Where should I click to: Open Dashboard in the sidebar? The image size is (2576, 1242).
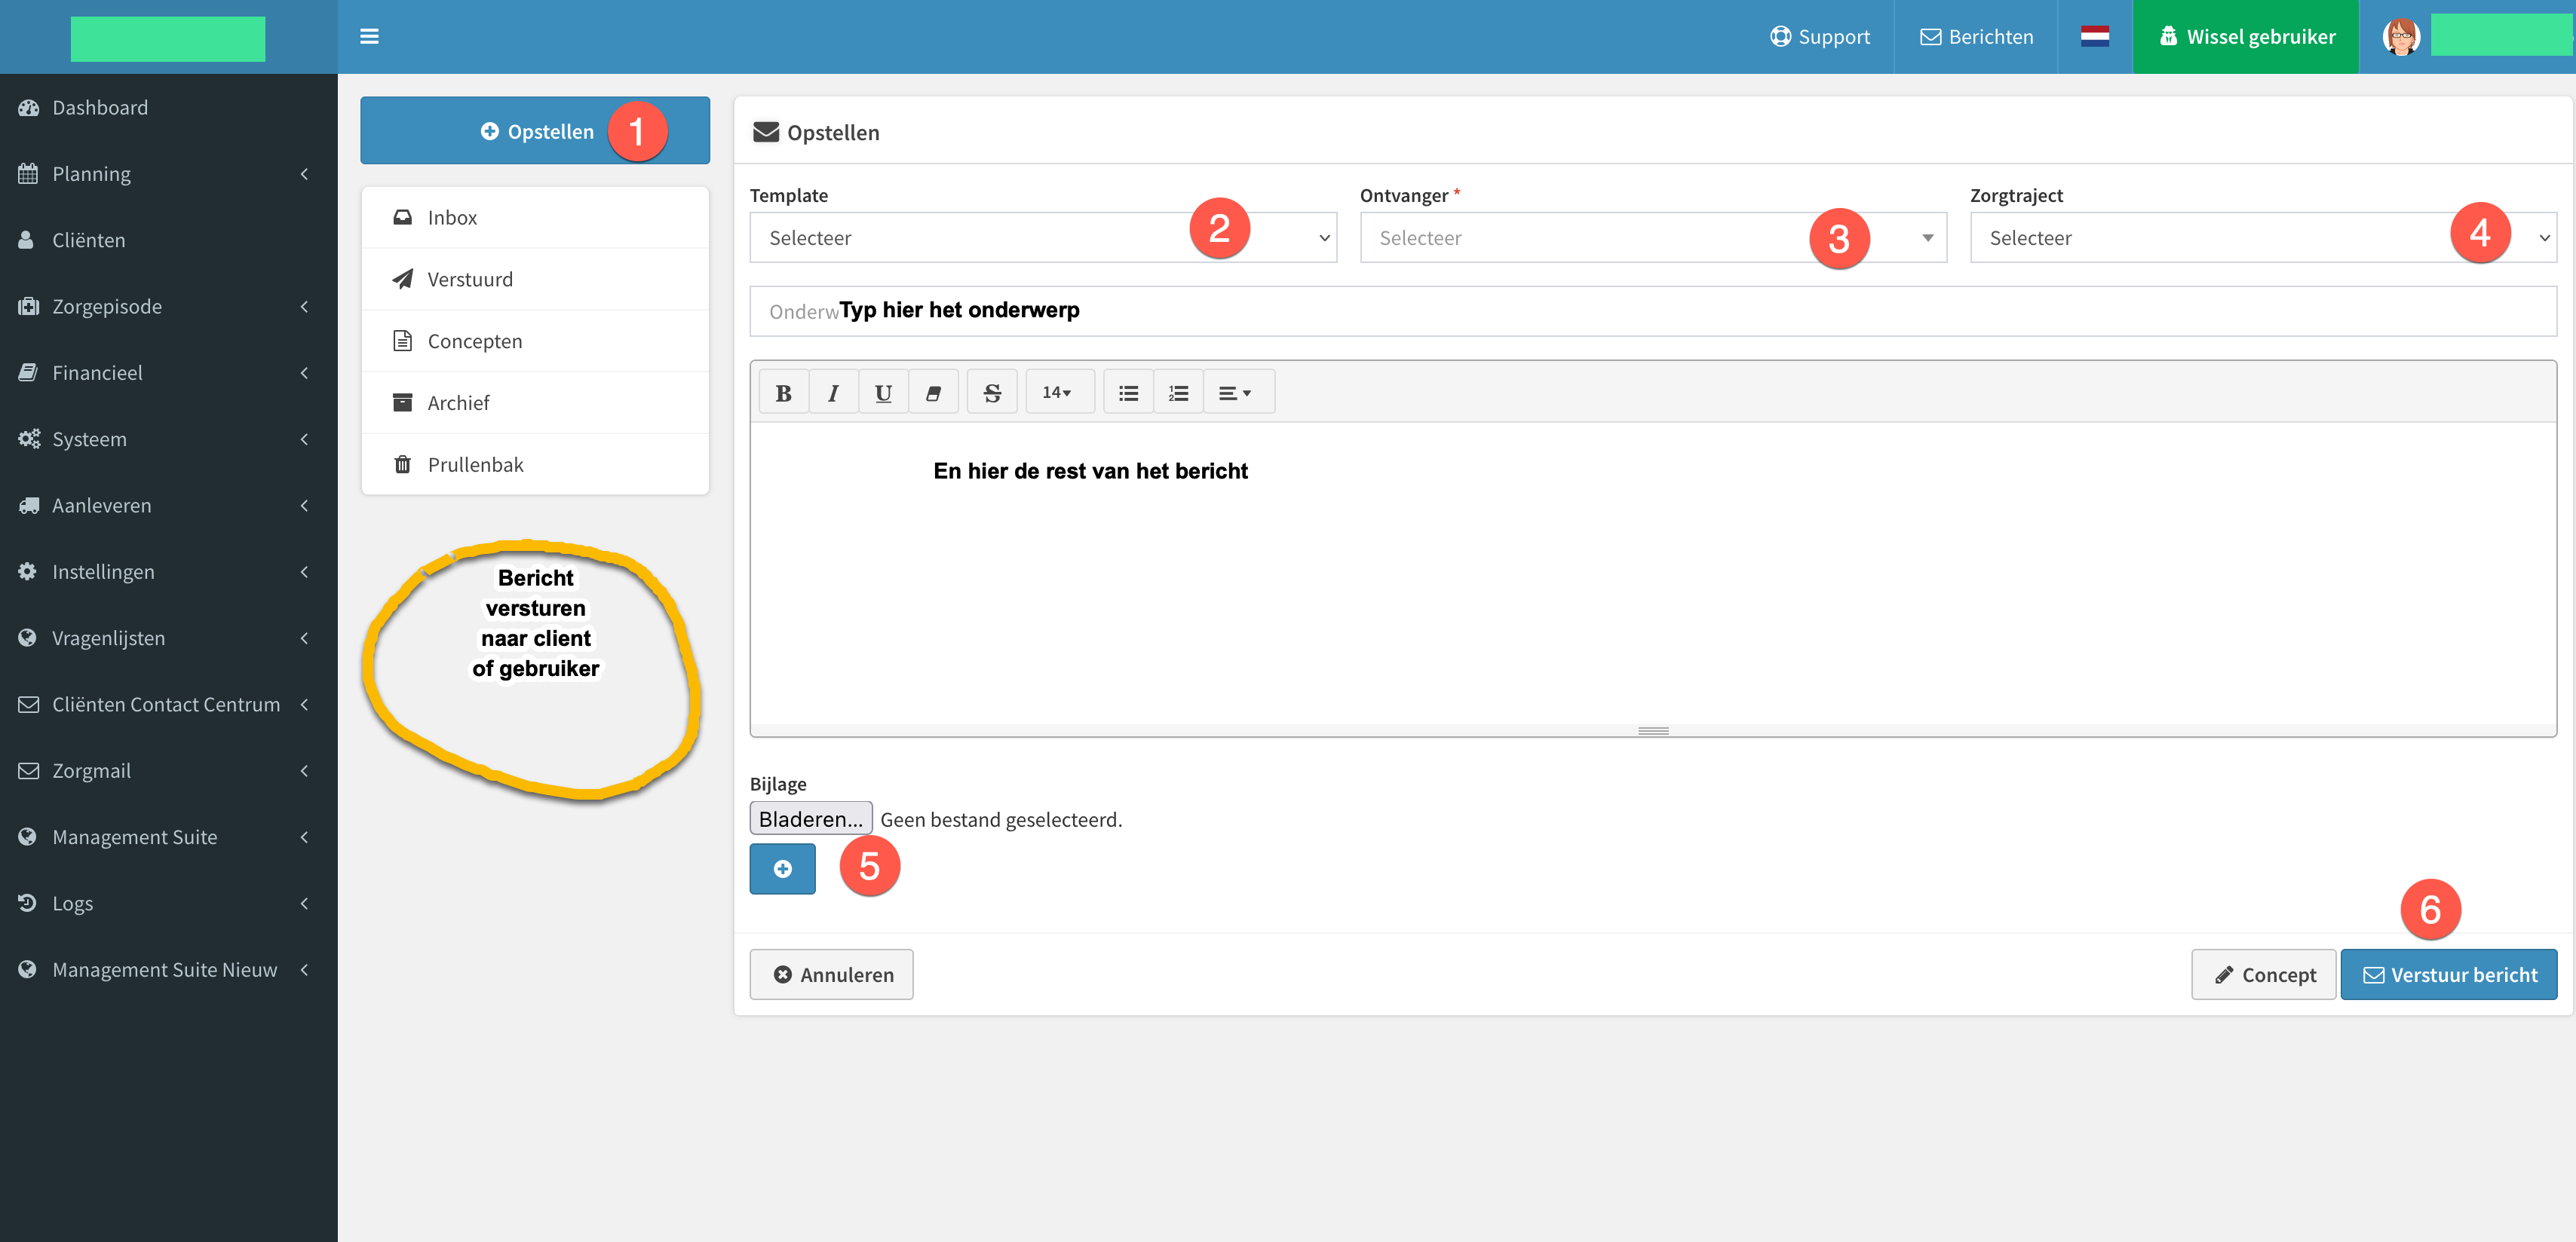pos(168,108)
